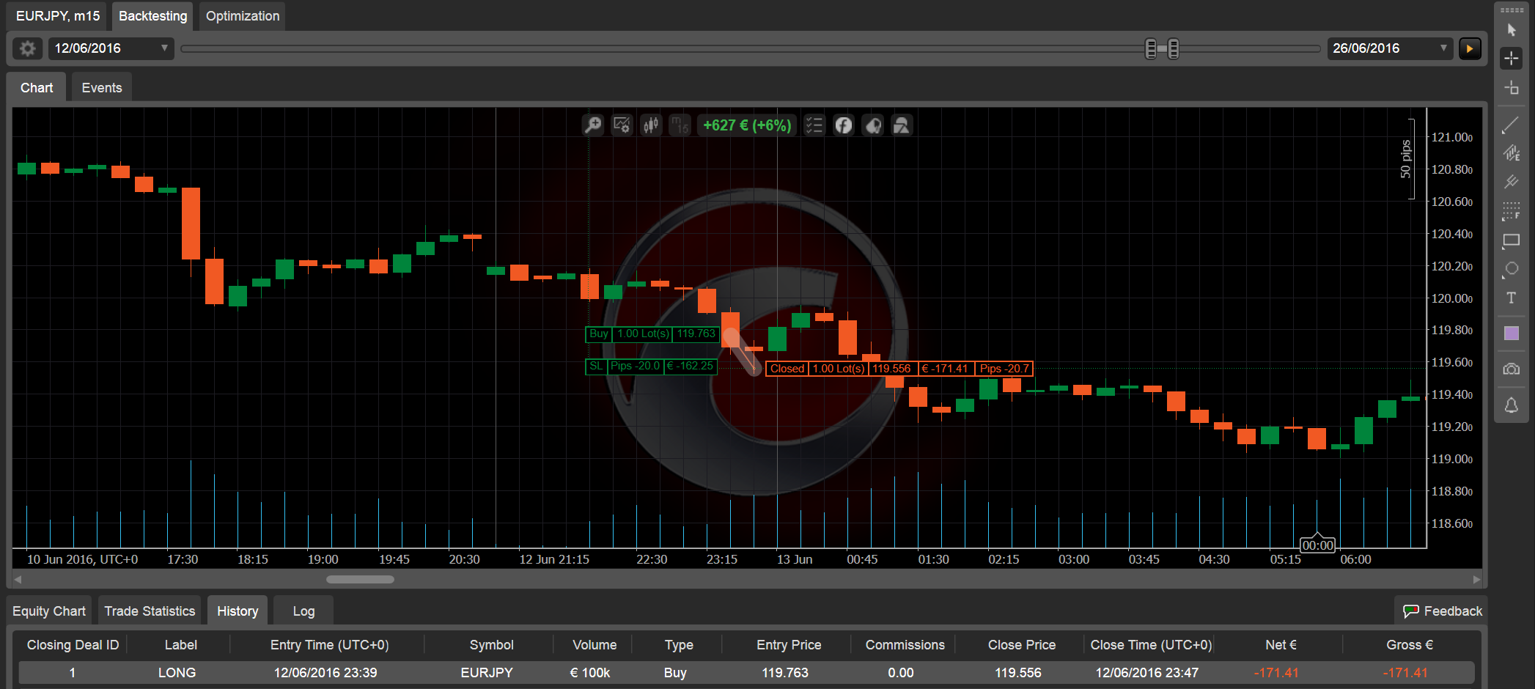Click the chart scrollbar right arrow

(x=1476, y=580)
